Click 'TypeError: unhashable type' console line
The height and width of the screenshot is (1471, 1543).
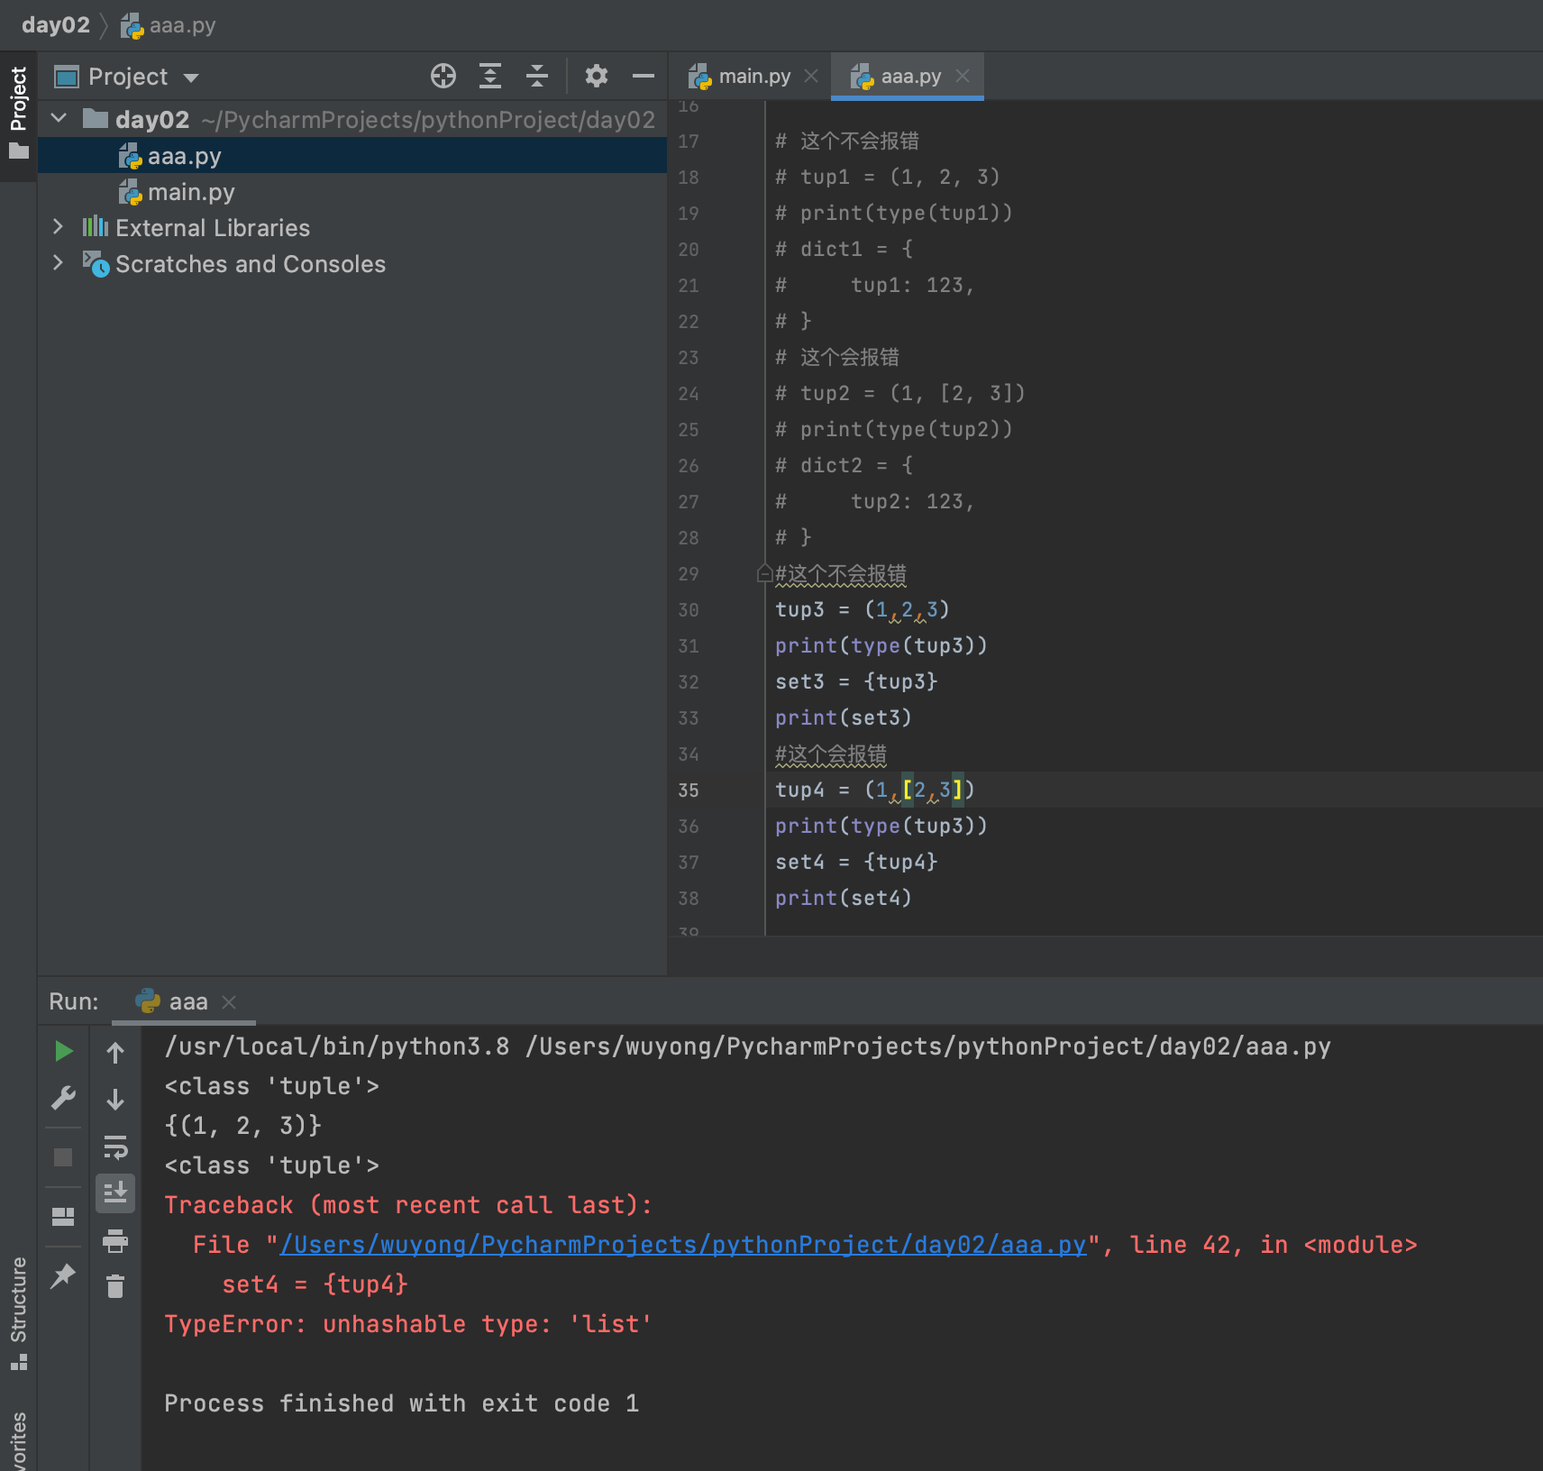407,1324
